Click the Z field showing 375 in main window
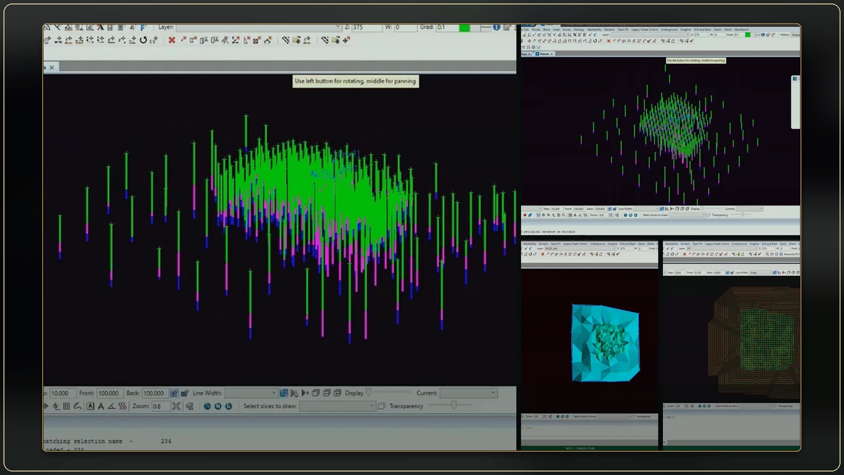The height and width of the screenshot is (475, 844). pyautogui.click(x=367, y=27)
